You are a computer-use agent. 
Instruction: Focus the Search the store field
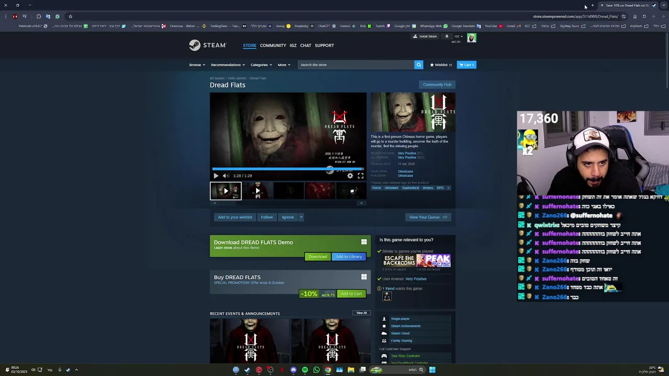click(x=356, y=65)
